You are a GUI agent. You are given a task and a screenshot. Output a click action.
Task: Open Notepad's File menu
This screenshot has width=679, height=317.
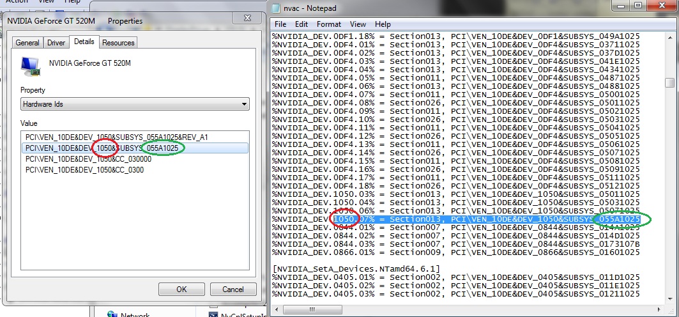tap(280, 24)
